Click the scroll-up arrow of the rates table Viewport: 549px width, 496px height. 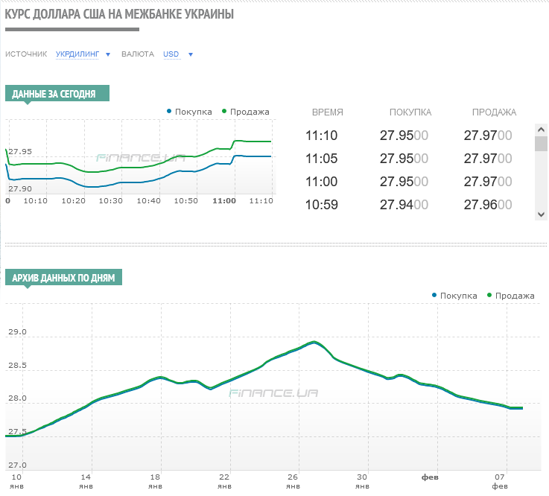[x=542, y=130]
